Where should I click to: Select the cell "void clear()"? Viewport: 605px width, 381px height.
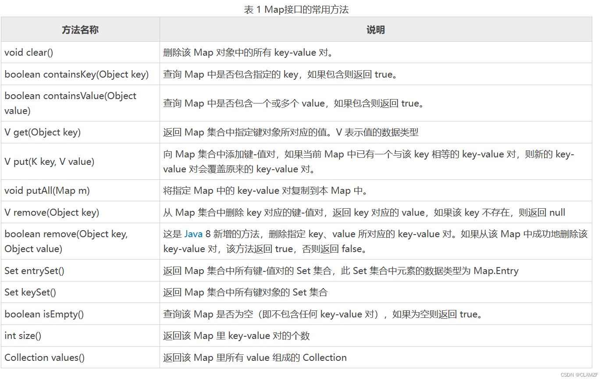[80, 52]
